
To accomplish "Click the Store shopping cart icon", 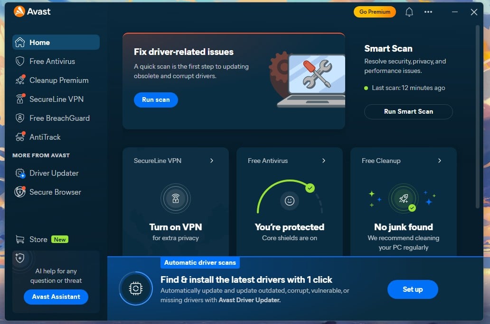I will pyautogui.click(x=20, y=239).
